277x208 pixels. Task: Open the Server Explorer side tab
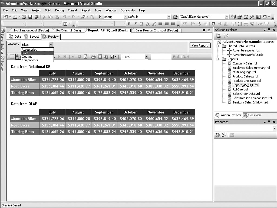(x=2, y=42)
